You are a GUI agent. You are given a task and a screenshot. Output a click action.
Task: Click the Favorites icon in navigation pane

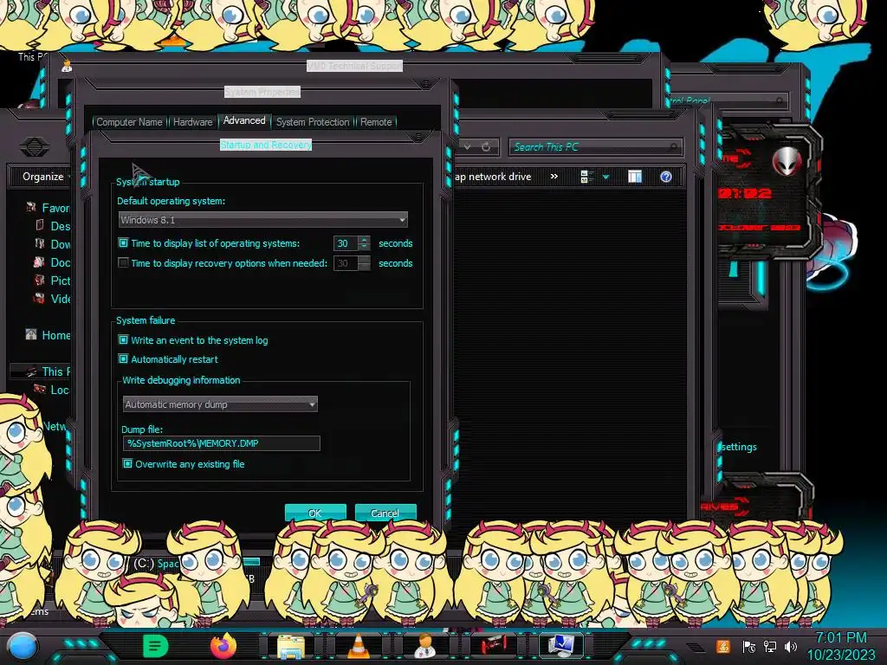point(31,208)
